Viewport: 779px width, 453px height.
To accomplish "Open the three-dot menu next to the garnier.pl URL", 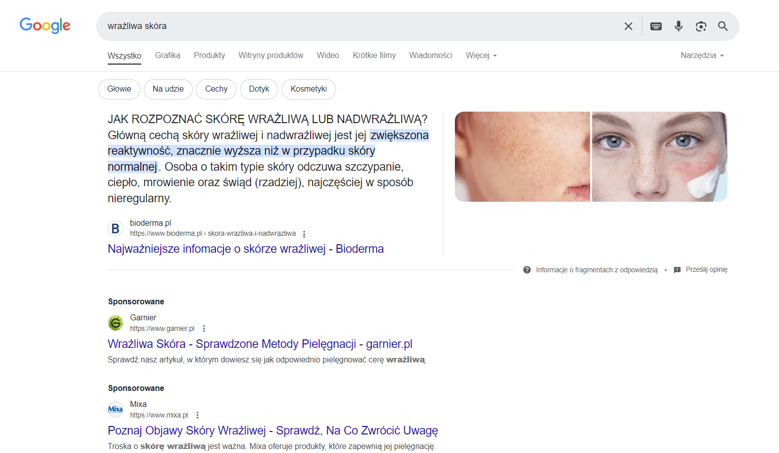I will 204,328.
